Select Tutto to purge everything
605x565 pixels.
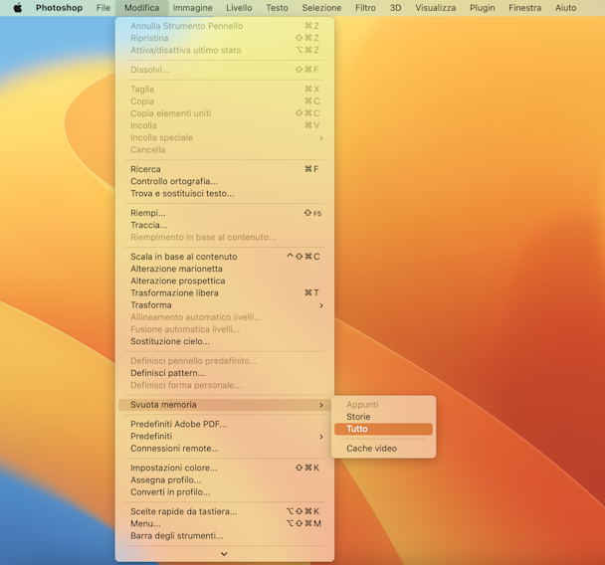383,429
